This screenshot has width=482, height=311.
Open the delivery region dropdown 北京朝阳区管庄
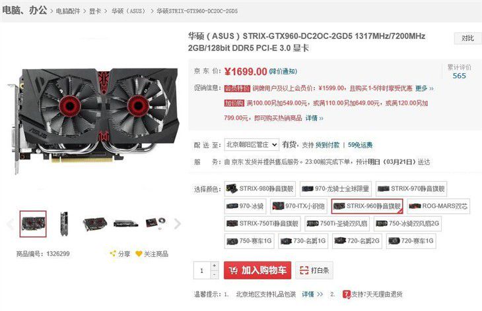tap(252, 145)
